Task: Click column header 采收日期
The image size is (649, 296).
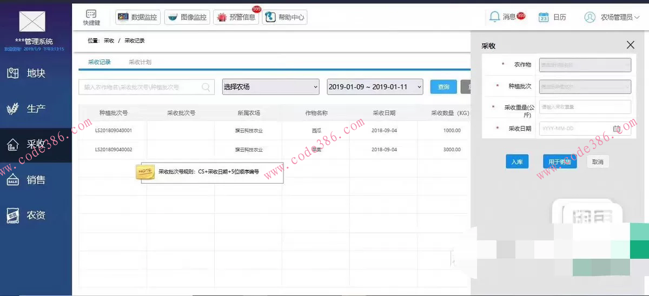Action: (384, 113)
